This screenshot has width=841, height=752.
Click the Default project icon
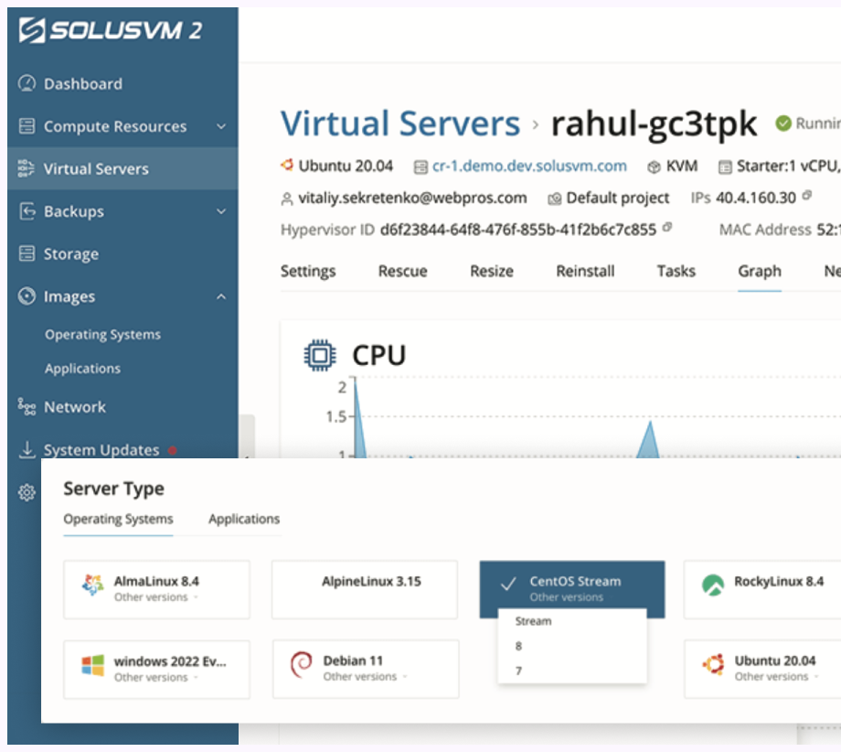[555, 199]
